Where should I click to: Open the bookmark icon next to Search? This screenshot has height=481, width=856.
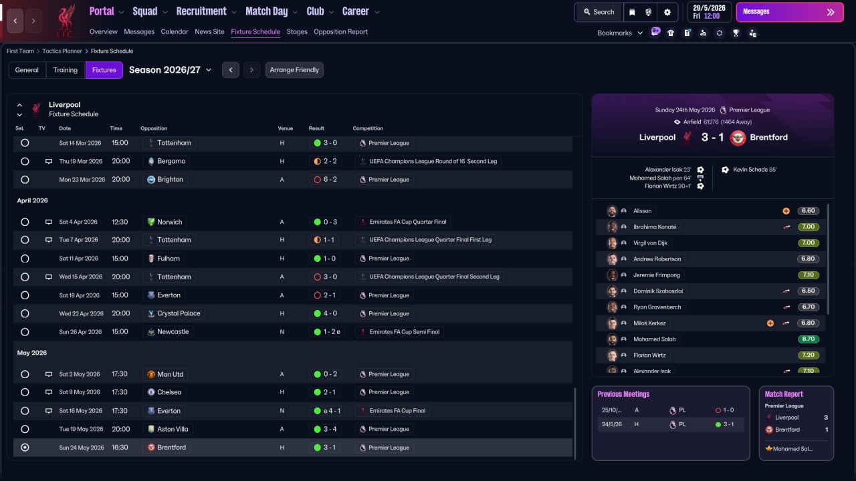point(633,12)
